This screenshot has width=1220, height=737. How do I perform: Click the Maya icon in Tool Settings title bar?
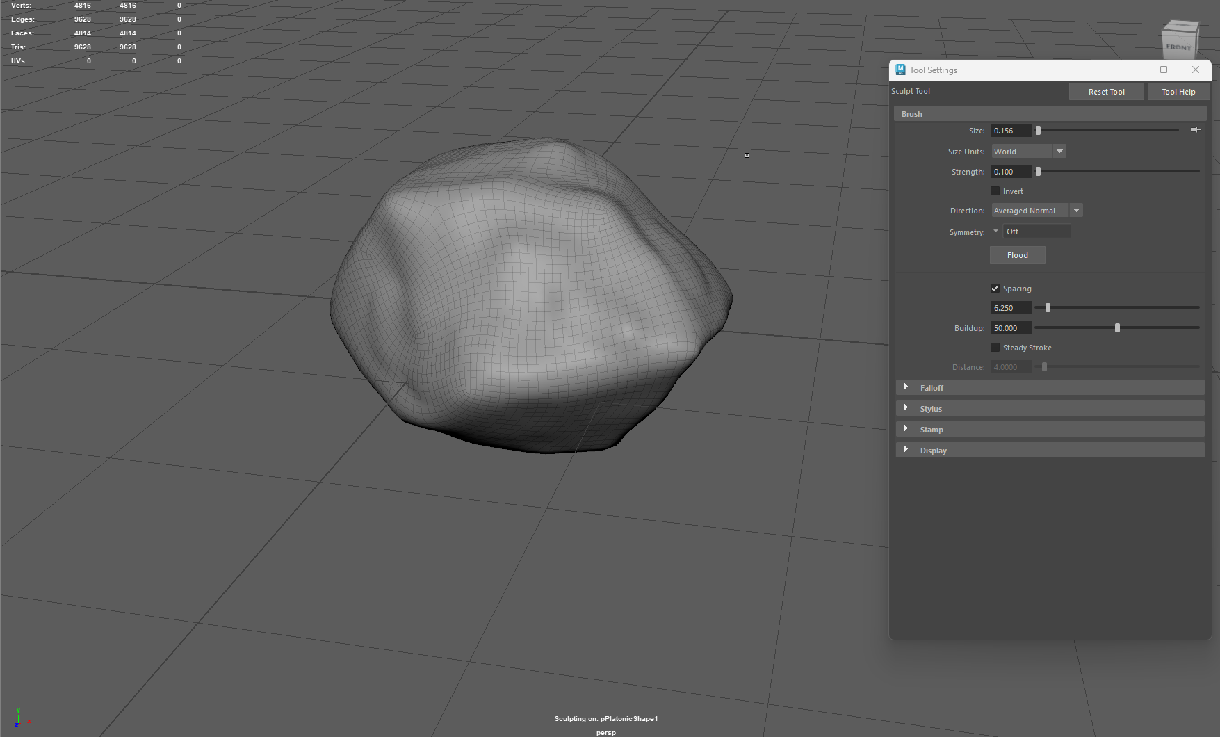pos(900,70)
